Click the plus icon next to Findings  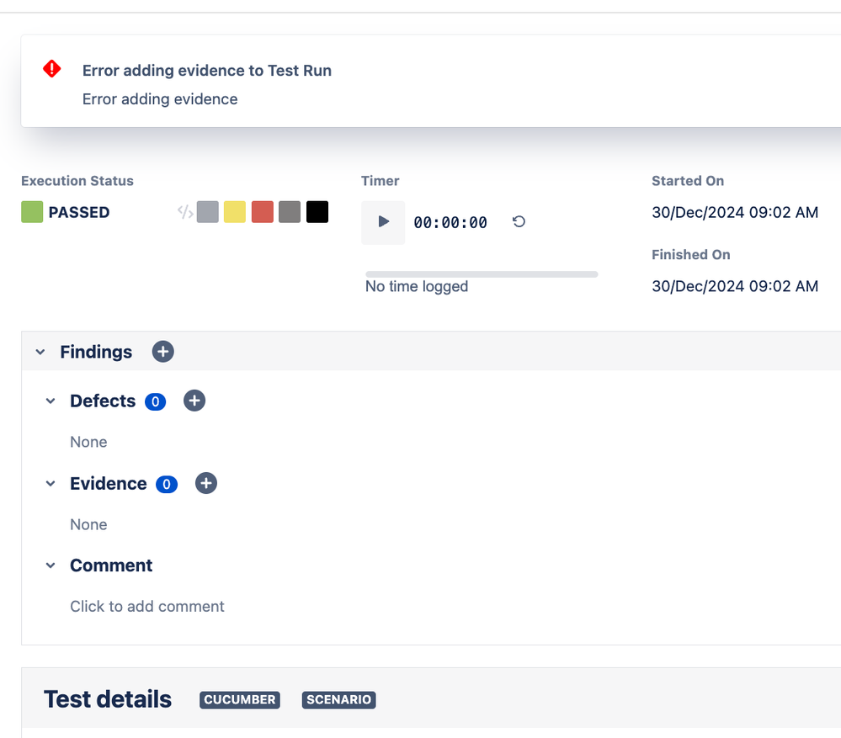[x=162, y=352]
